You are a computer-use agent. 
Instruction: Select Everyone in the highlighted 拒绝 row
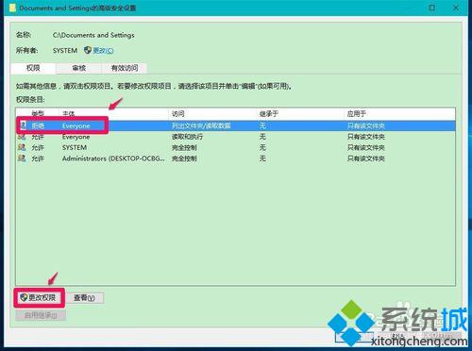[x=76, y=125]
